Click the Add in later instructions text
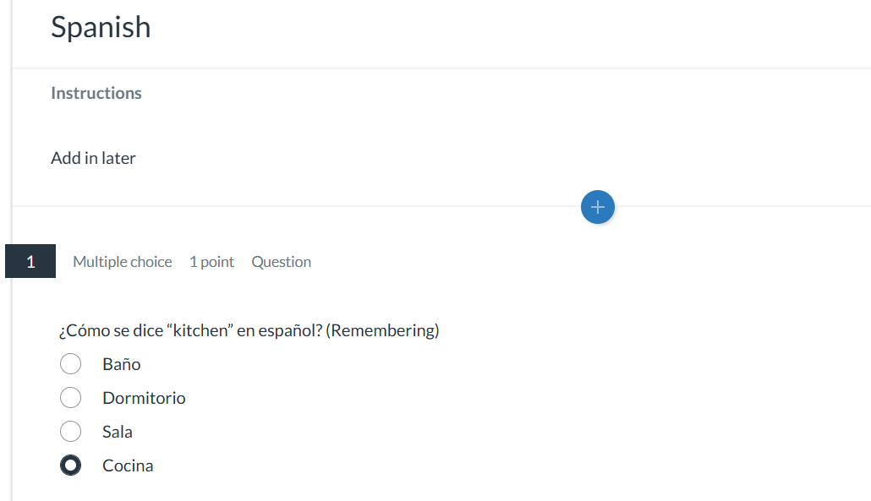Viewport: 871px width, 501px height. pos(93,158)
